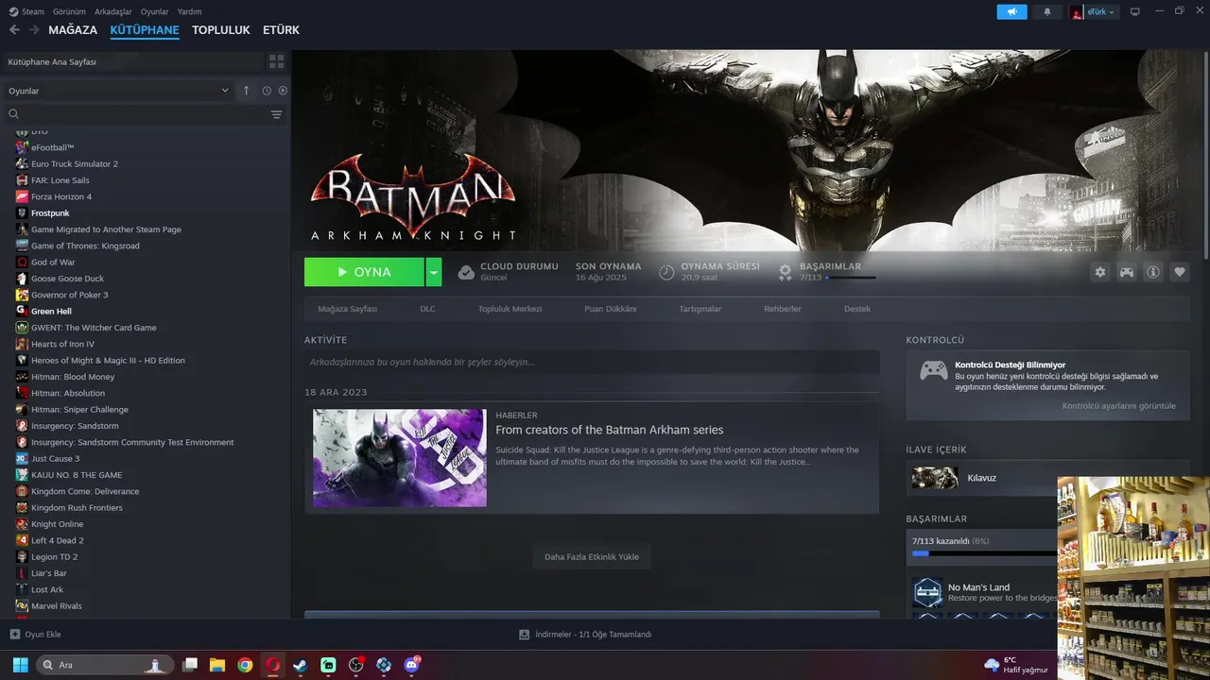Go forward with the right arrow button
1210x680 pixels.
[35, 30]
